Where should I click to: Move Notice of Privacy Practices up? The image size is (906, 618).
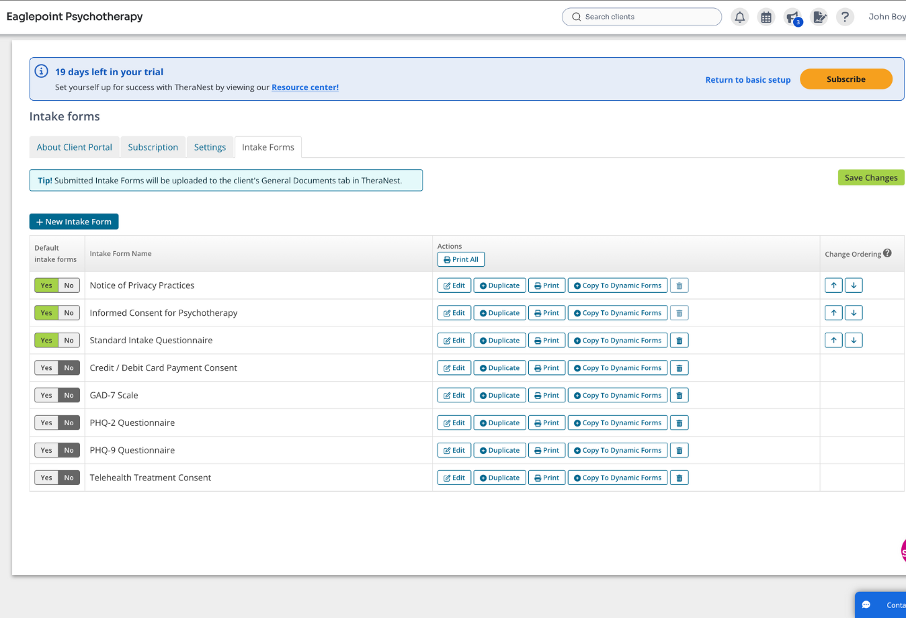pos(833,285)
